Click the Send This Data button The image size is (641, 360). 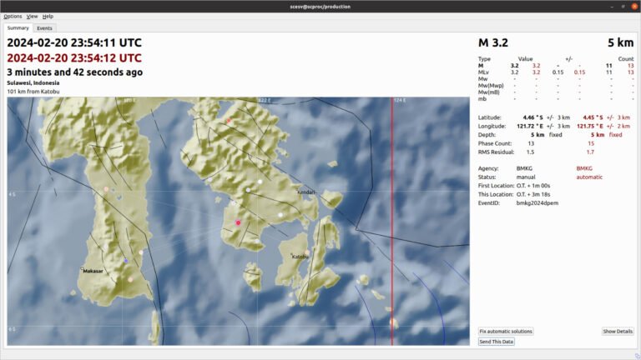click(x=497, y=342)
